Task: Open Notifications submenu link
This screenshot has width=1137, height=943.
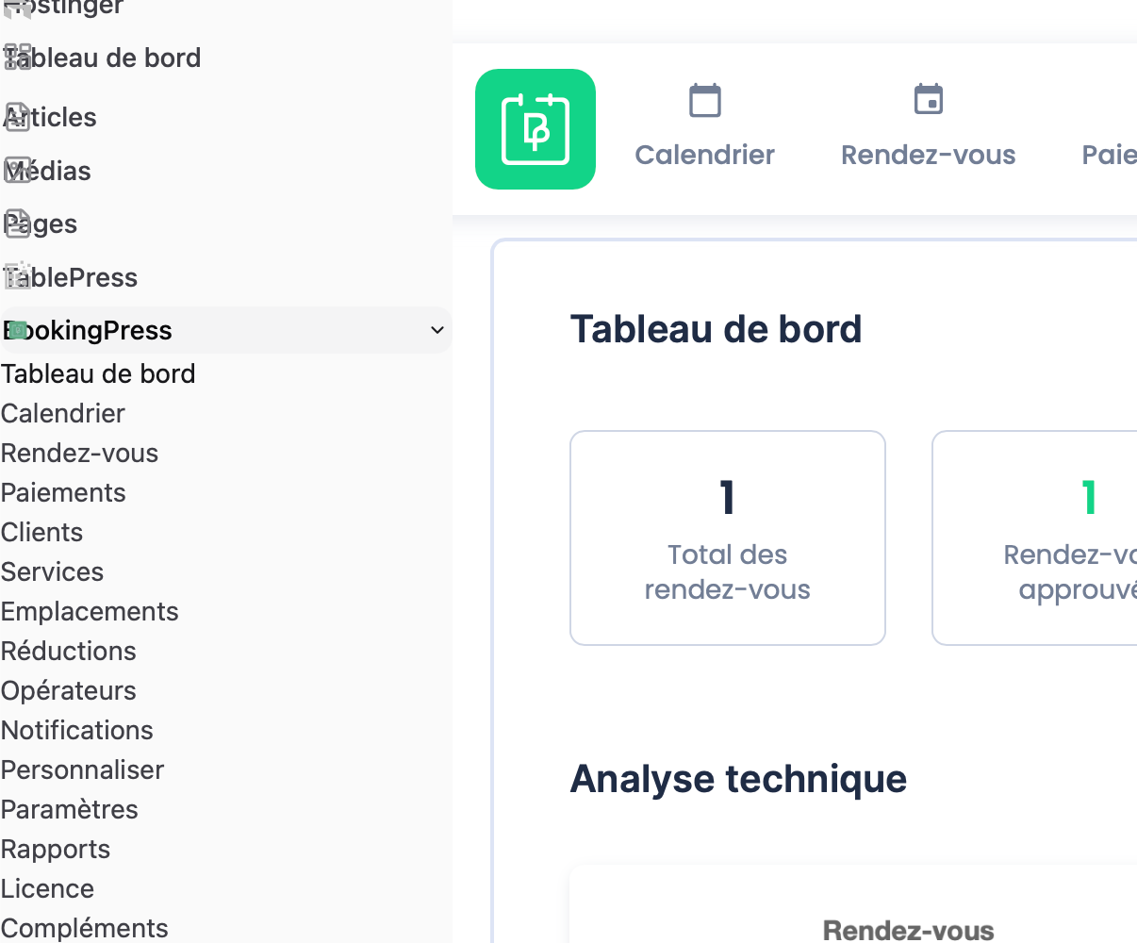Action: pos(77,730)
